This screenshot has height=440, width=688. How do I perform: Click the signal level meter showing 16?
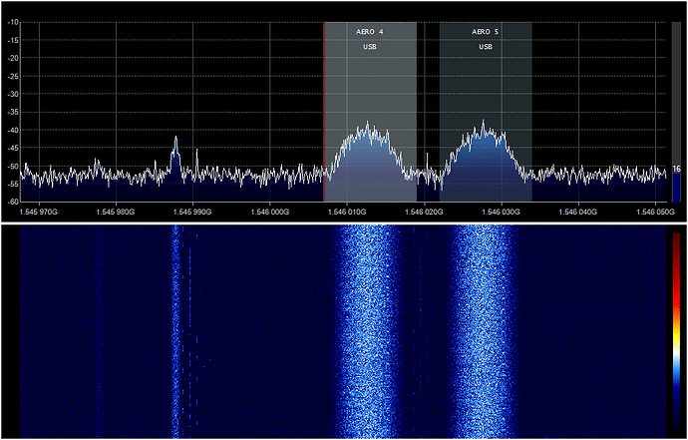click(x=676, y=112)
